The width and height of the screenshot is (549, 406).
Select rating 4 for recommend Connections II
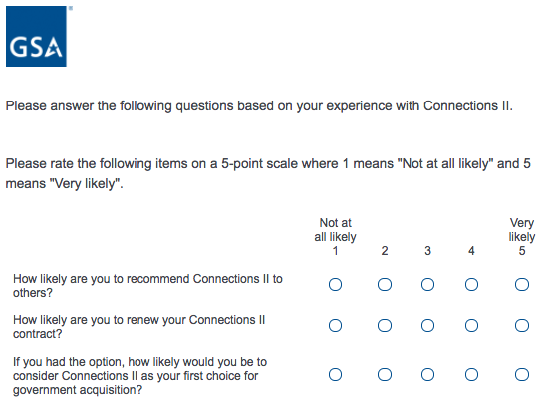[x=471, y=284]
